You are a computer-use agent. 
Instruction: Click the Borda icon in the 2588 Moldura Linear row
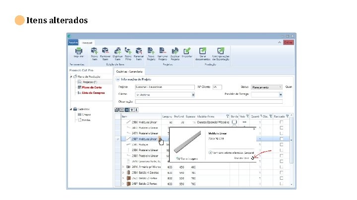coord(234,122)
